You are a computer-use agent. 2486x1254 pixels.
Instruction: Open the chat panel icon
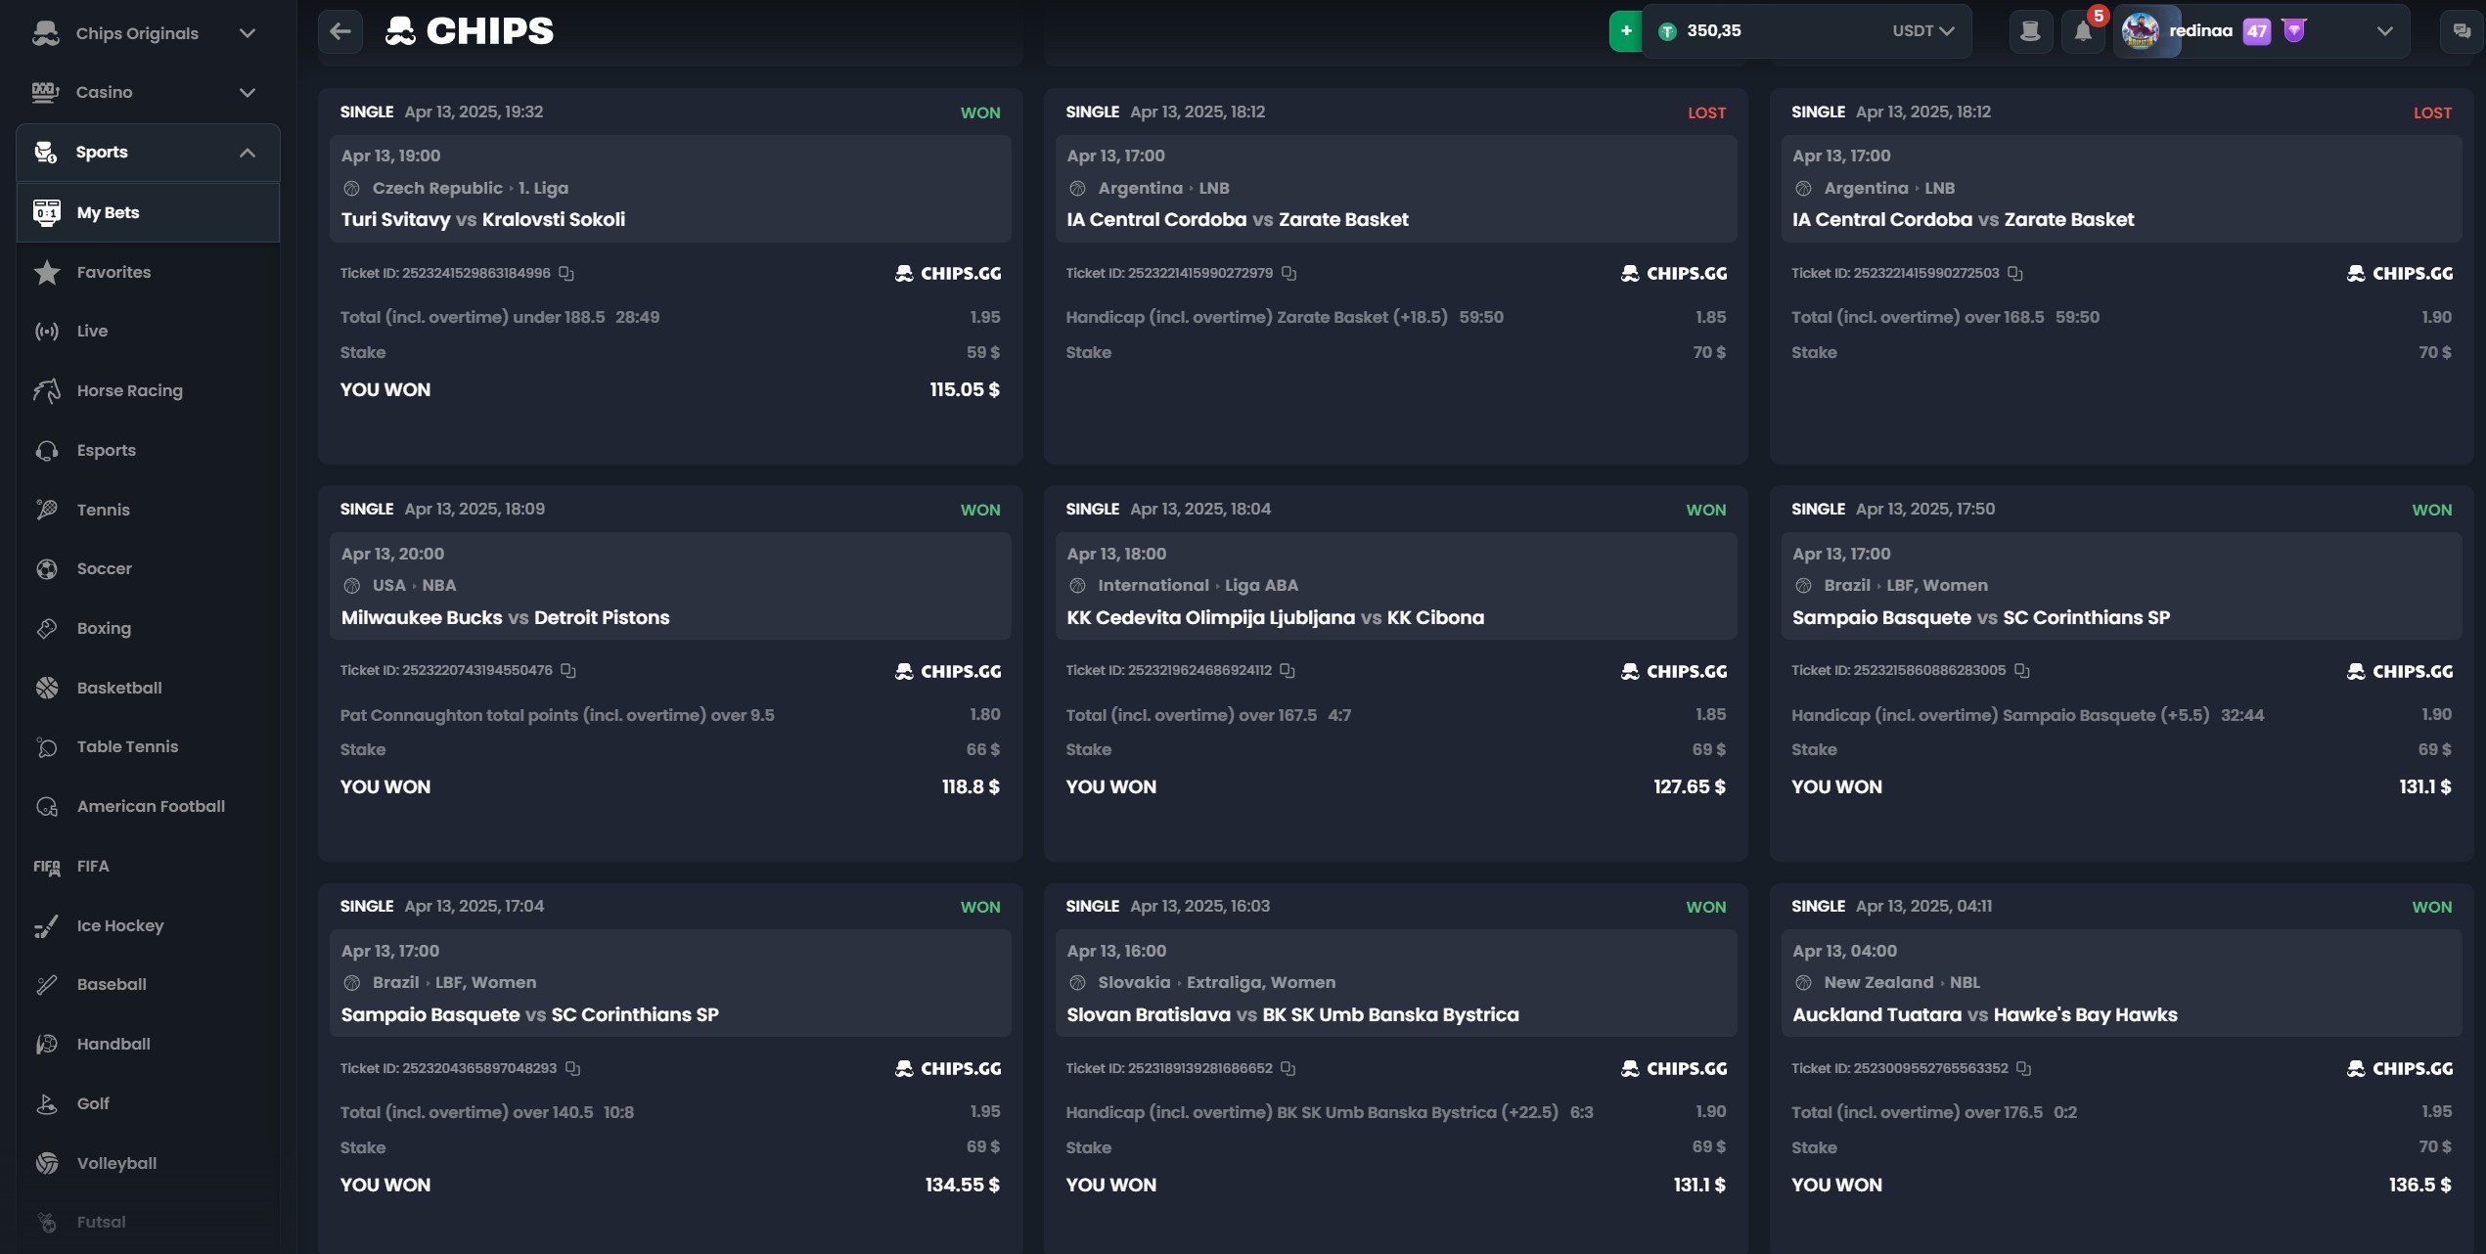(x=2462, y=31)
